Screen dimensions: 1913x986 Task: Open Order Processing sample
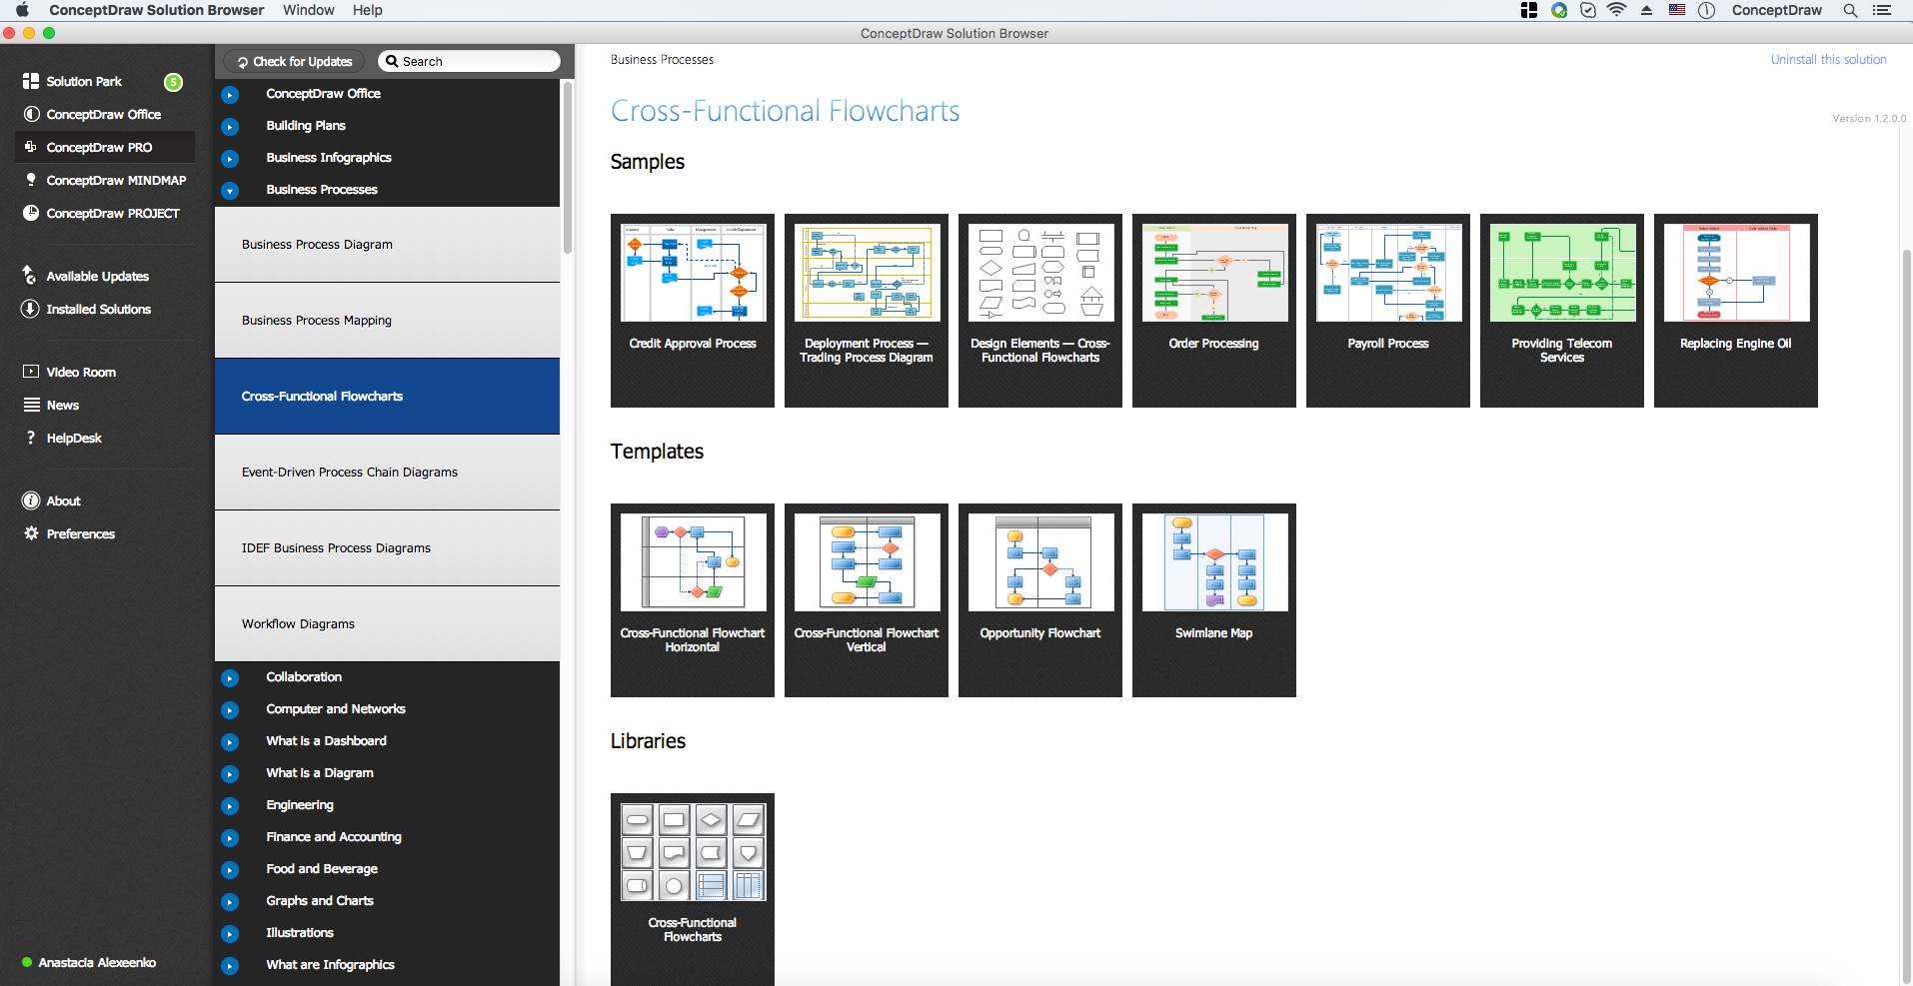tap(1214, 311)
